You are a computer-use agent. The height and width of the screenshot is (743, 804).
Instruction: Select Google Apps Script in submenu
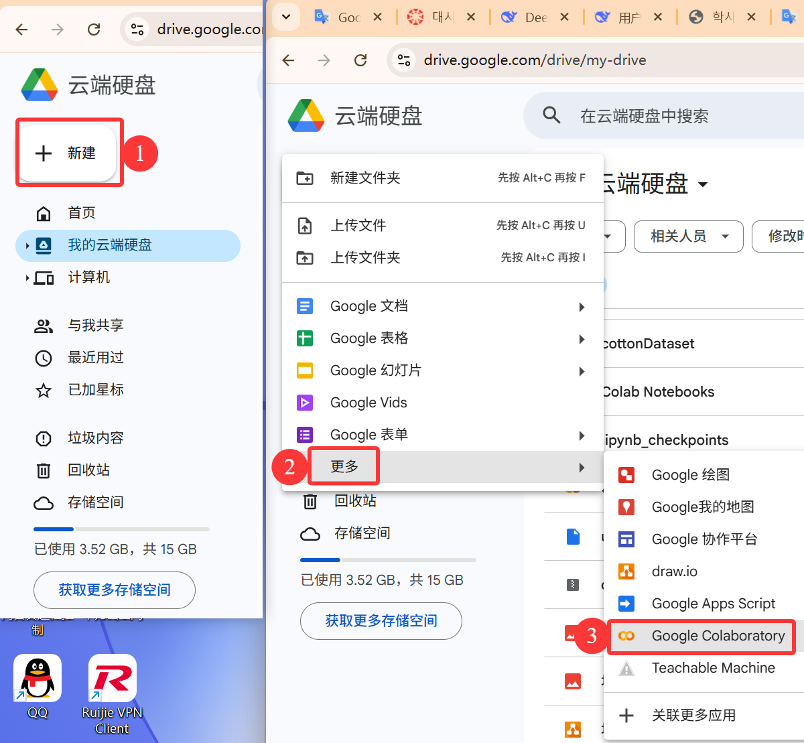[x=703, y=604]
